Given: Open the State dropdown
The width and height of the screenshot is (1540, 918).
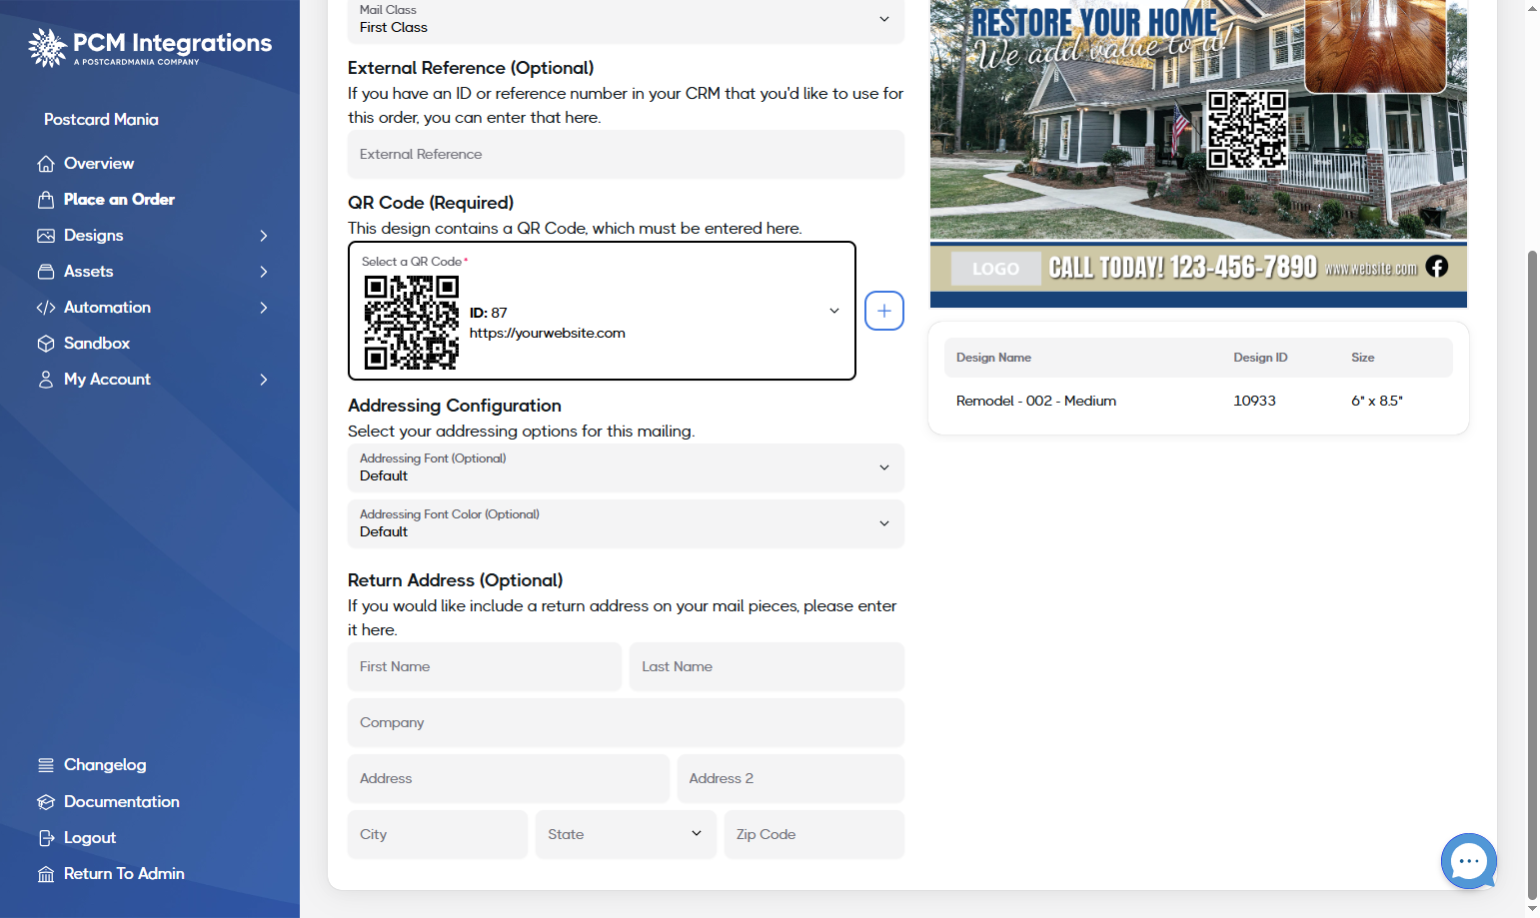Looking at the screenshot, I should (x=626, y=834).
